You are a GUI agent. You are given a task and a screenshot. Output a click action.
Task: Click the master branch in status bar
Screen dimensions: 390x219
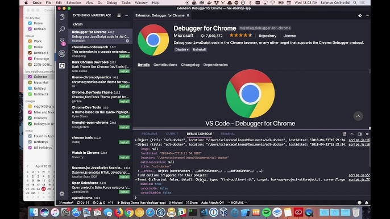click(x=66, y=203)
